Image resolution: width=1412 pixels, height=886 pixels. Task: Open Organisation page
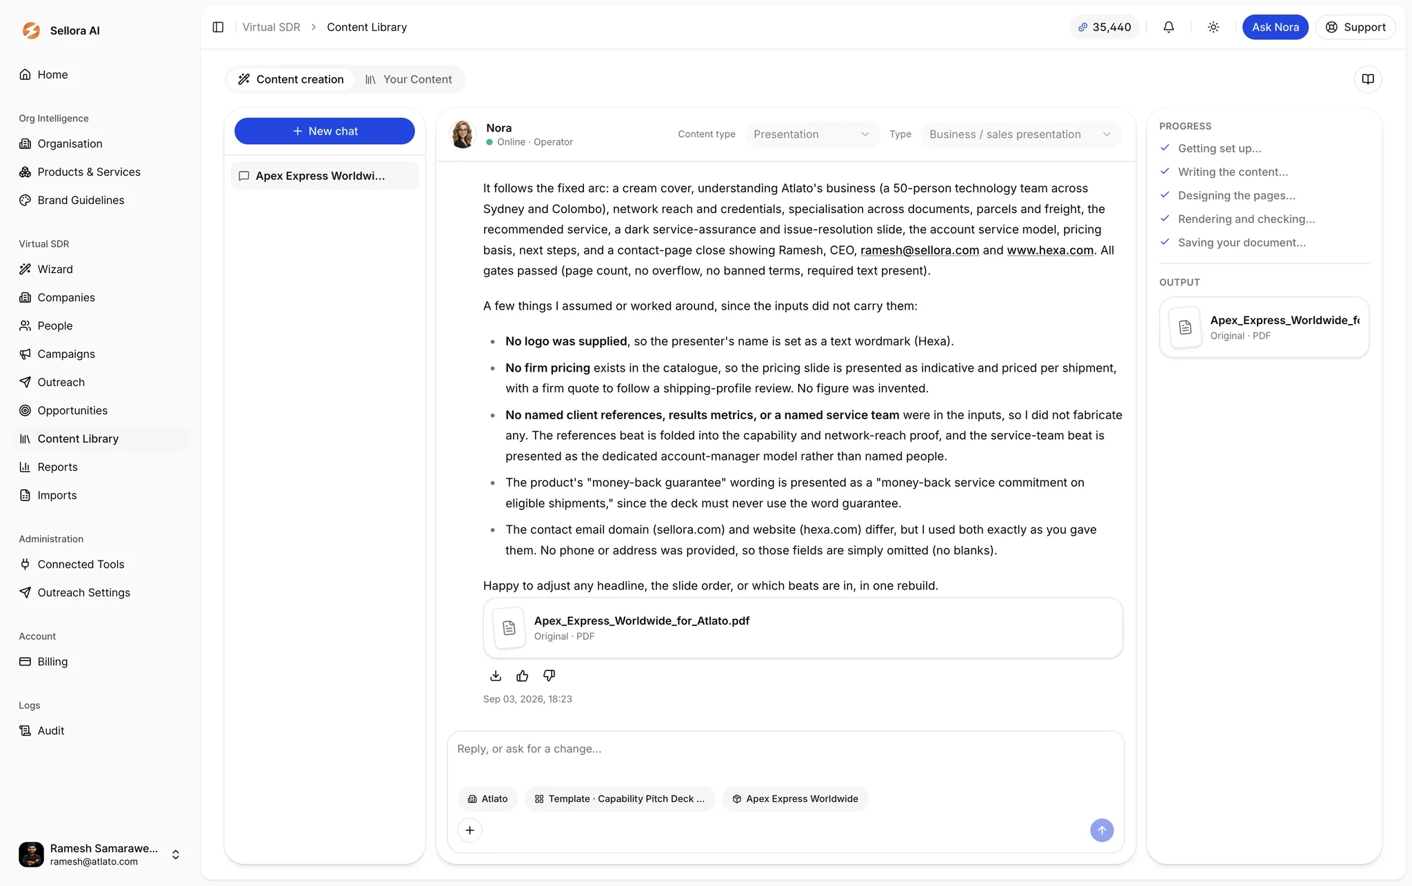101,143
